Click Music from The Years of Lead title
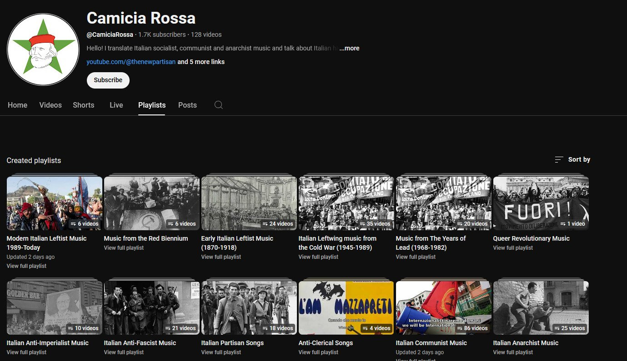Screen dimensions: 627x361 tap(431, 243)
